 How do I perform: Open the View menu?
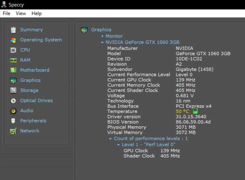tap(21, 13)
